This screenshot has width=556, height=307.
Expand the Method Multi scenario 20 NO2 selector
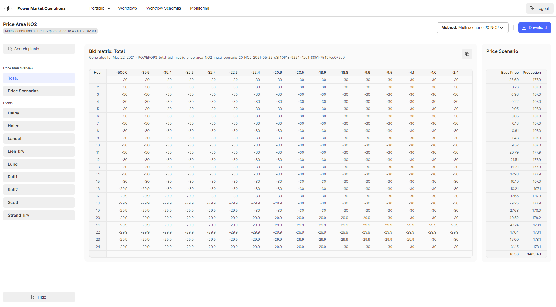point(472,28)
